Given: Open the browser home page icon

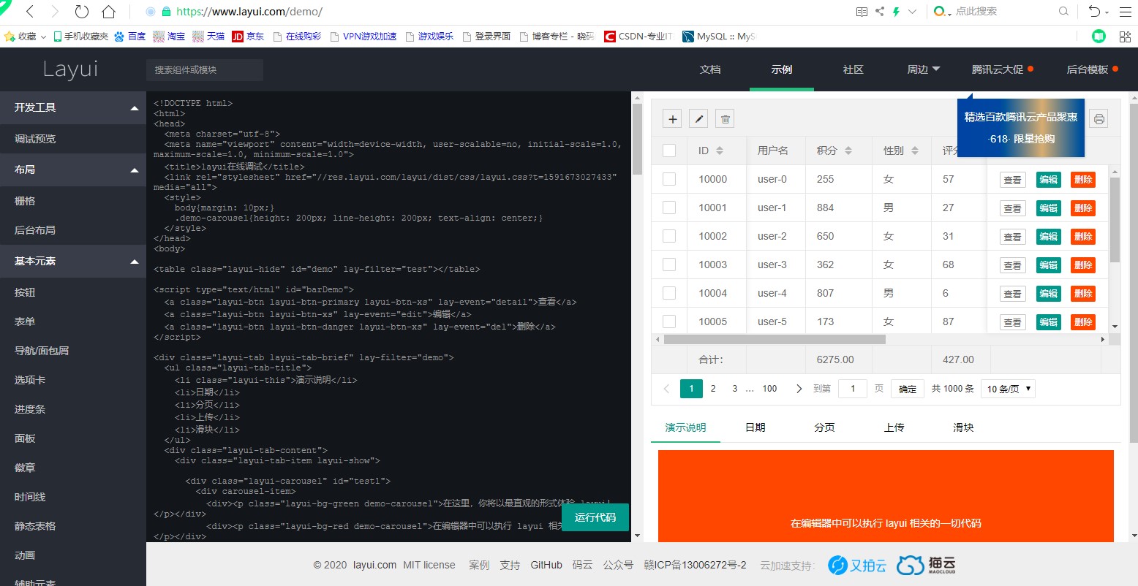Looking at the screenshot, I should [x=108, y=12].
